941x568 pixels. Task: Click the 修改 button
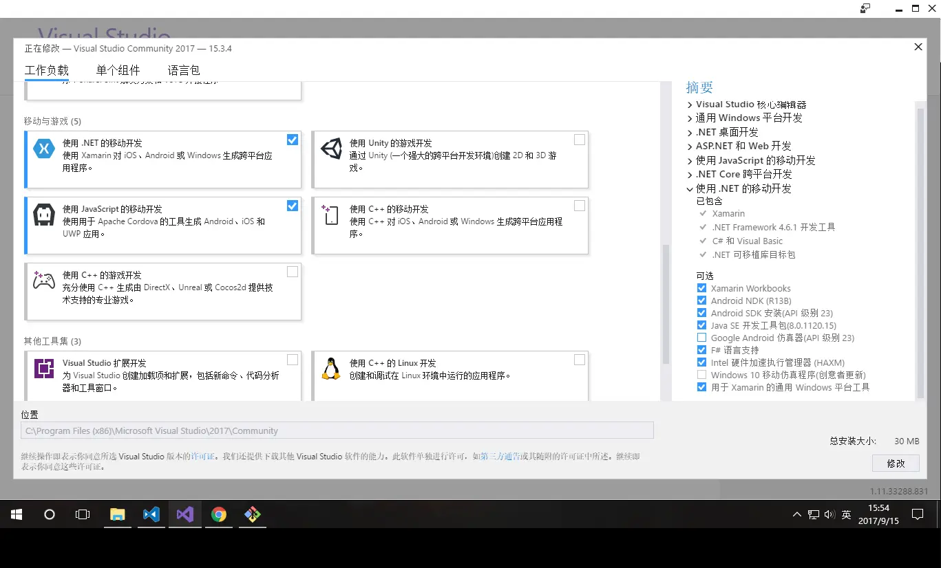coord(895,463)
